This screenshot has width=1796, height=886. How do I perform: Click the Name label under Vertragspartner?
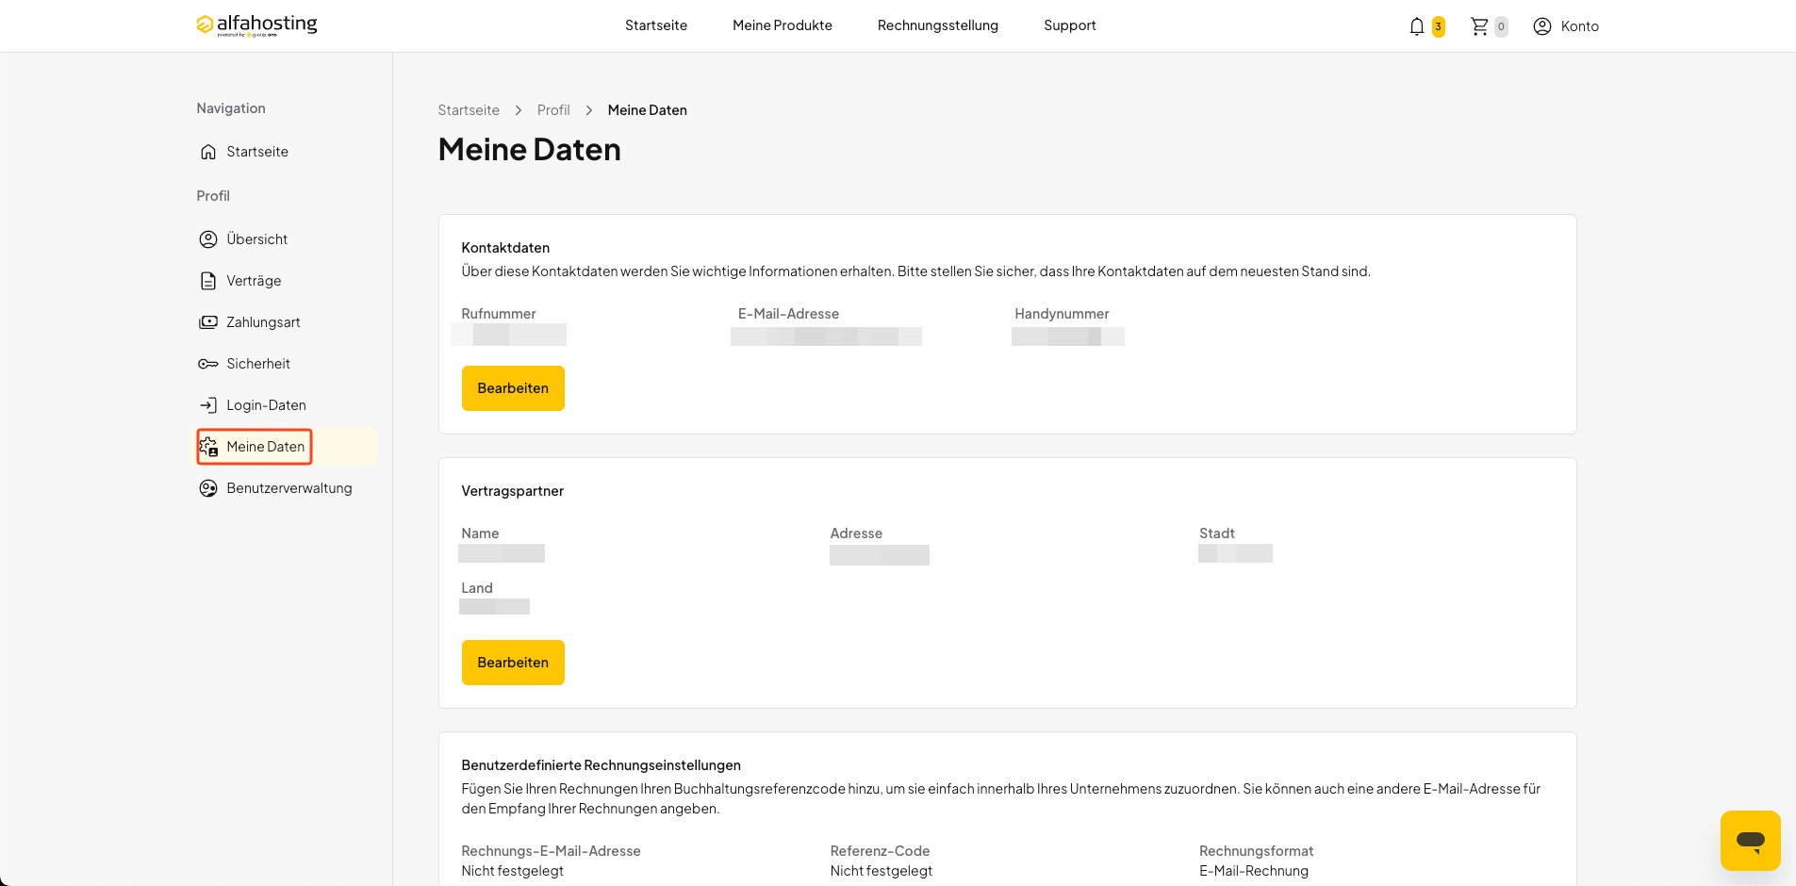click(x=481, y=533)
